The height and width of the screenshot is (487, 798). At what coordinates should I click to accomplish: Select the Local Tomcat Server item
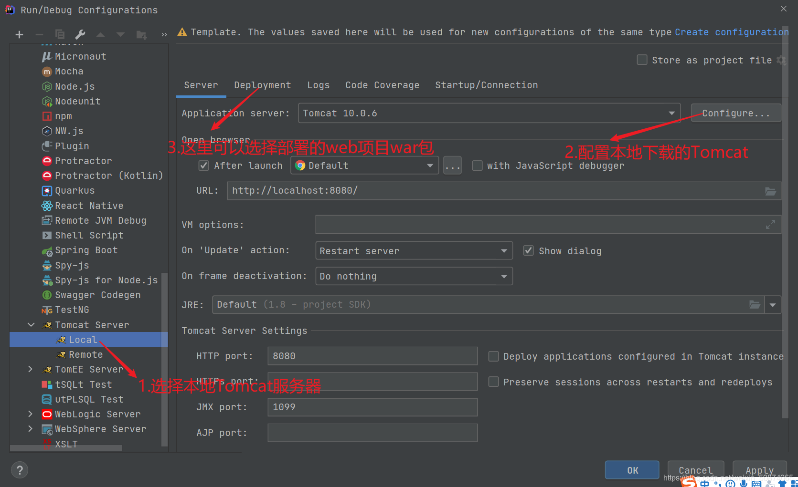tap(88, 340)
